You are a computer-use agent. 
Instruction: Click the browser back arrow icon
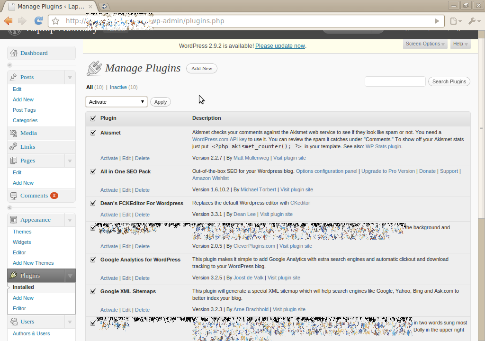click(8, 21)
